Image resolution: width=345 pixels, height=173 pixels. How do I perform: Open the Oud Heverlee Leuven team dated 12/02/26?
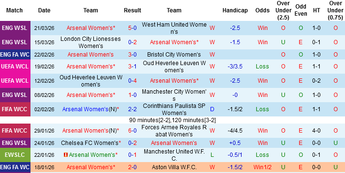91,81
